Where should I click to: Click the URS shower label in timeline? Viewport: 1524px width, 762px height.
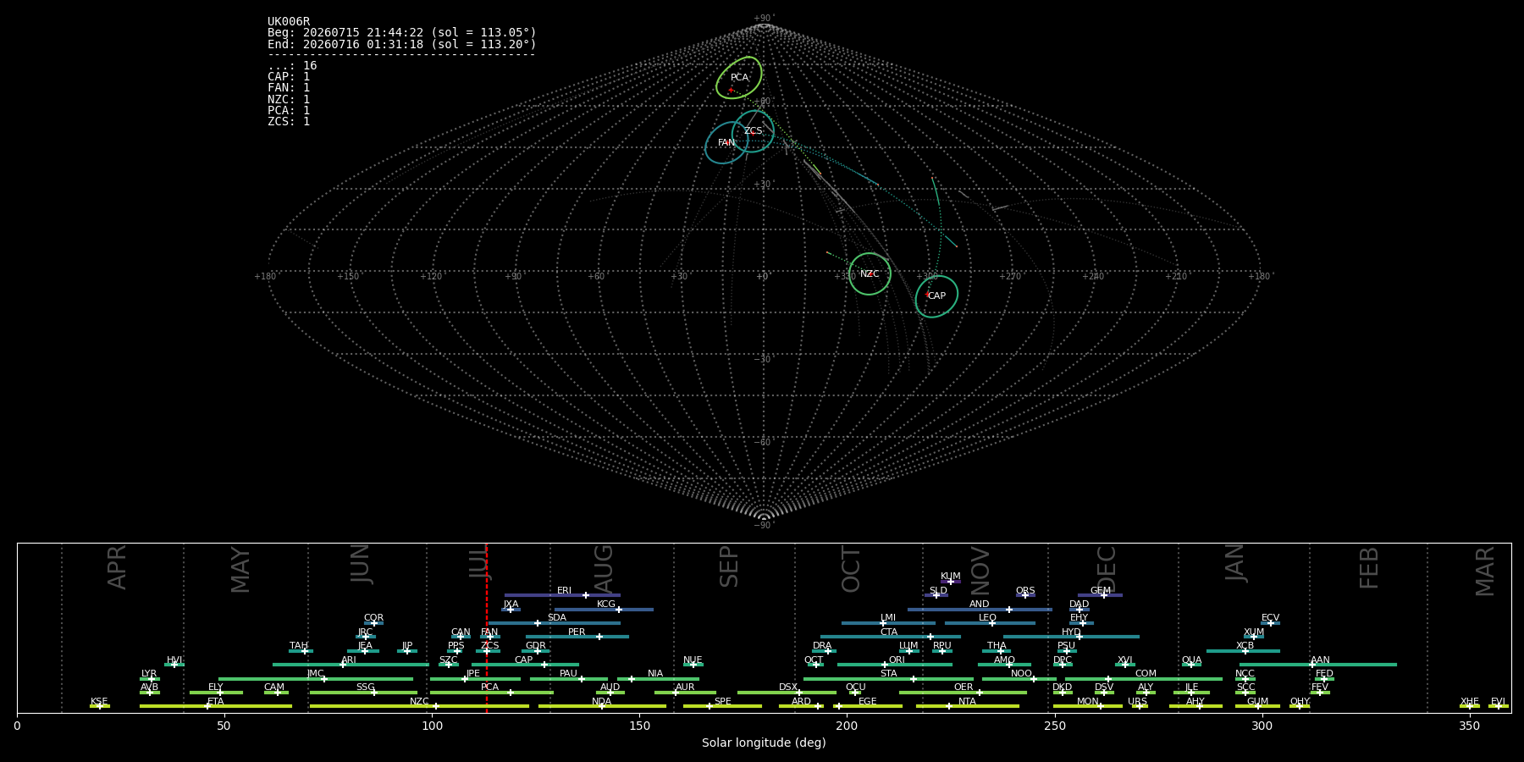point(1137,702)
